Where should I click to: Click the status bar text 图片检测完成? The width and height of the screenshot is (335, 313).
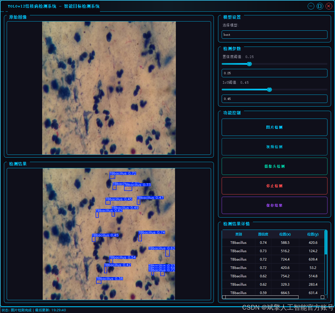21,310
